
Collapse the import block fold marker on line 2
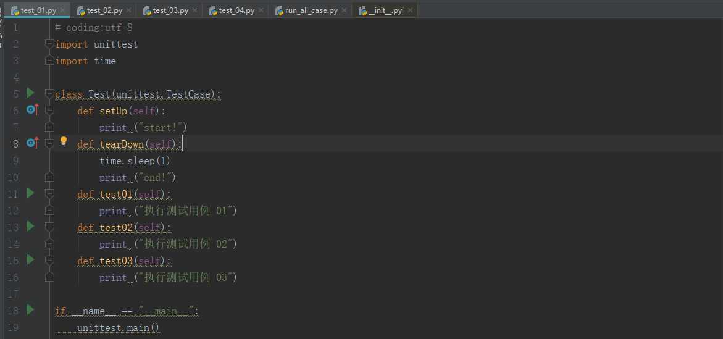coord(50,44)
